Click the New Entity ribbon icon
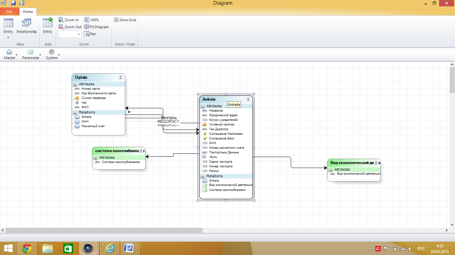This screenshot has width=455, height=255. click(8, 23)
